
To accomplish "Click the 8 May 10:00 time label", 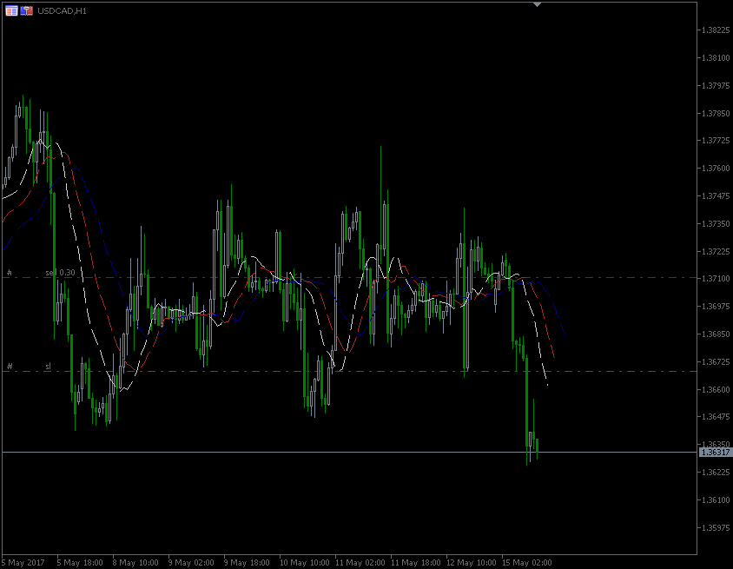I will [135, 562].
